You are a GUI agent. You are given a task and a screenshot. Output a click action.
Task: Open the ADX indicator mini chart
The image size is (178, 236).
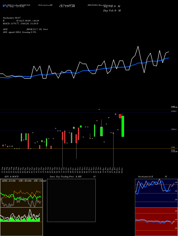click(21, 193)
